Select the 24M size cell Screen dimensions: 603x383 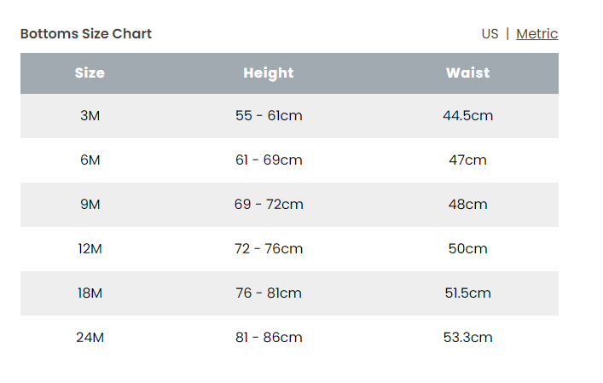click(90, 338)
